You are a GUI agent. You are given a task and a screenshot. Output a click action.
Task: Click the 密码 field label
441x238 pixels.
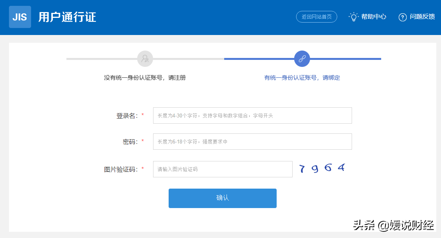(130, 142)
